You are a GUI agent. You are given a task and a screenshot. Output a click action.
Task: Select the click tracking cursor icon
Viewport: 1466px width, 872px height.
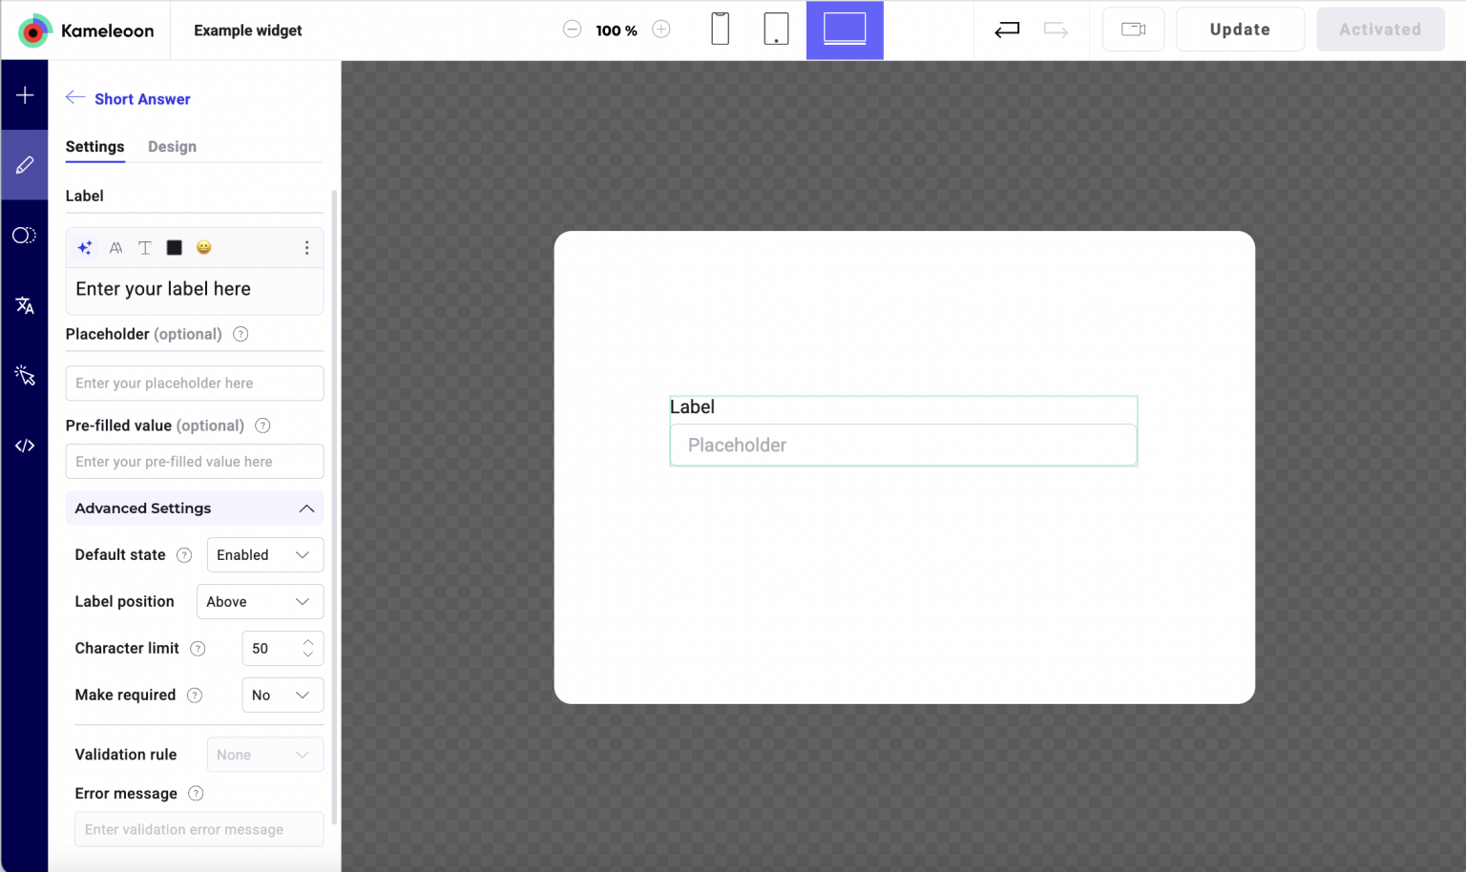pyautogui.click(x=25, y=376)
